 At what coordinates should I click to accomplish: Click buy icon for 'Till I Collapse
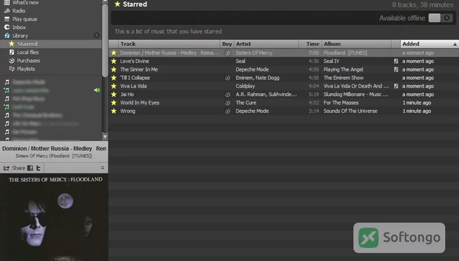point(227,78)
